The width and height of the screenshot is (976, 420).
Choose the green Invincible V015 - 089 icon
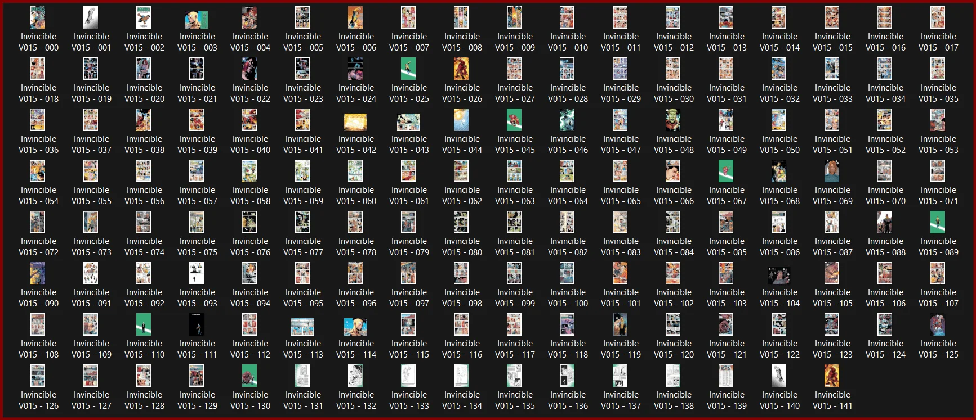[x=938, y=223]
